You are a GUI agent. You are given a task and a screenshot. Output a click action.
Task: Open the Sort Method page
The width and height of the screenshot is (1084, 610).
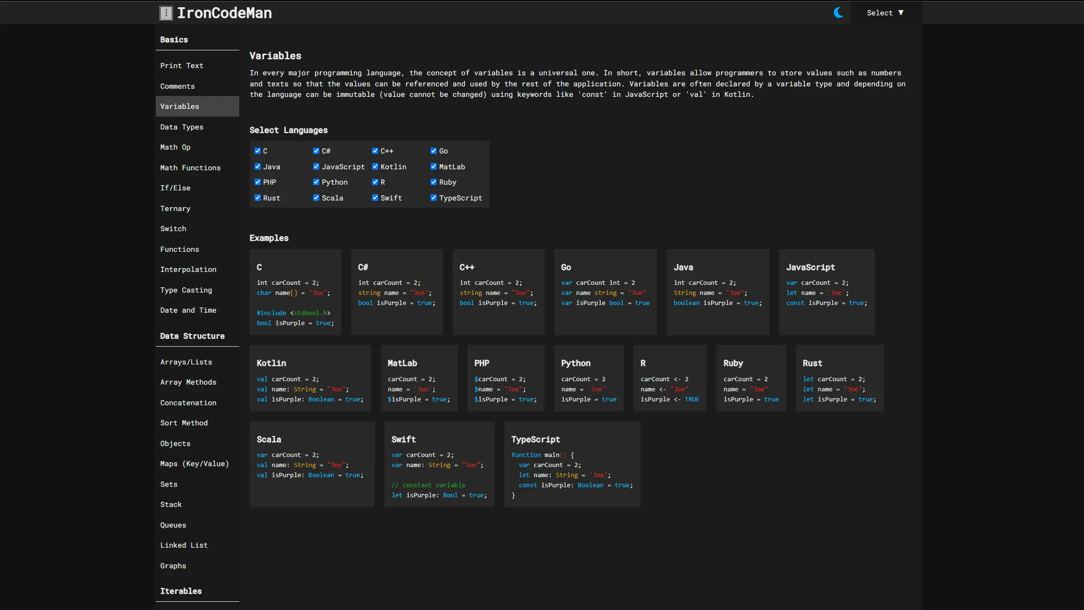pos(197,423)
